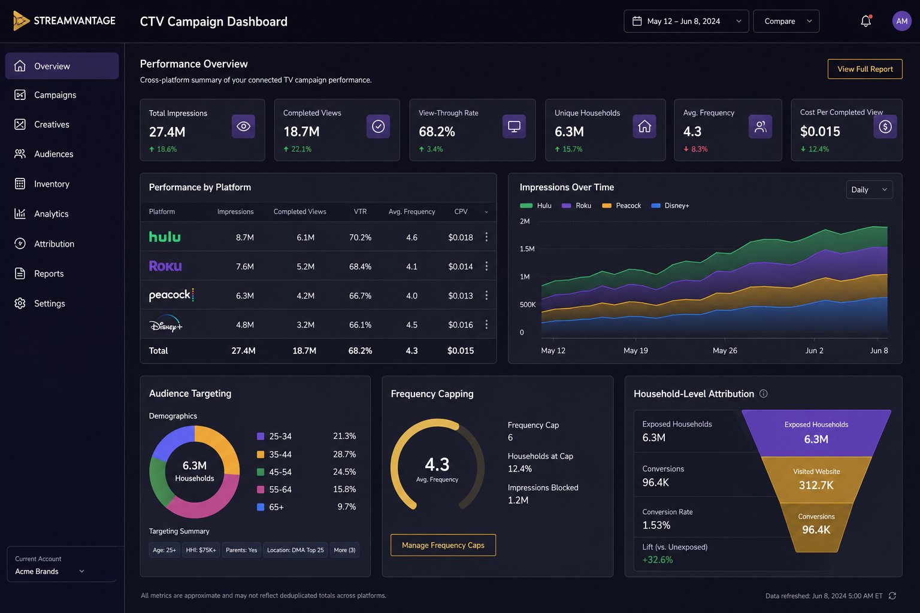
Task: Click View Full Report button
Action: [865, 69]
